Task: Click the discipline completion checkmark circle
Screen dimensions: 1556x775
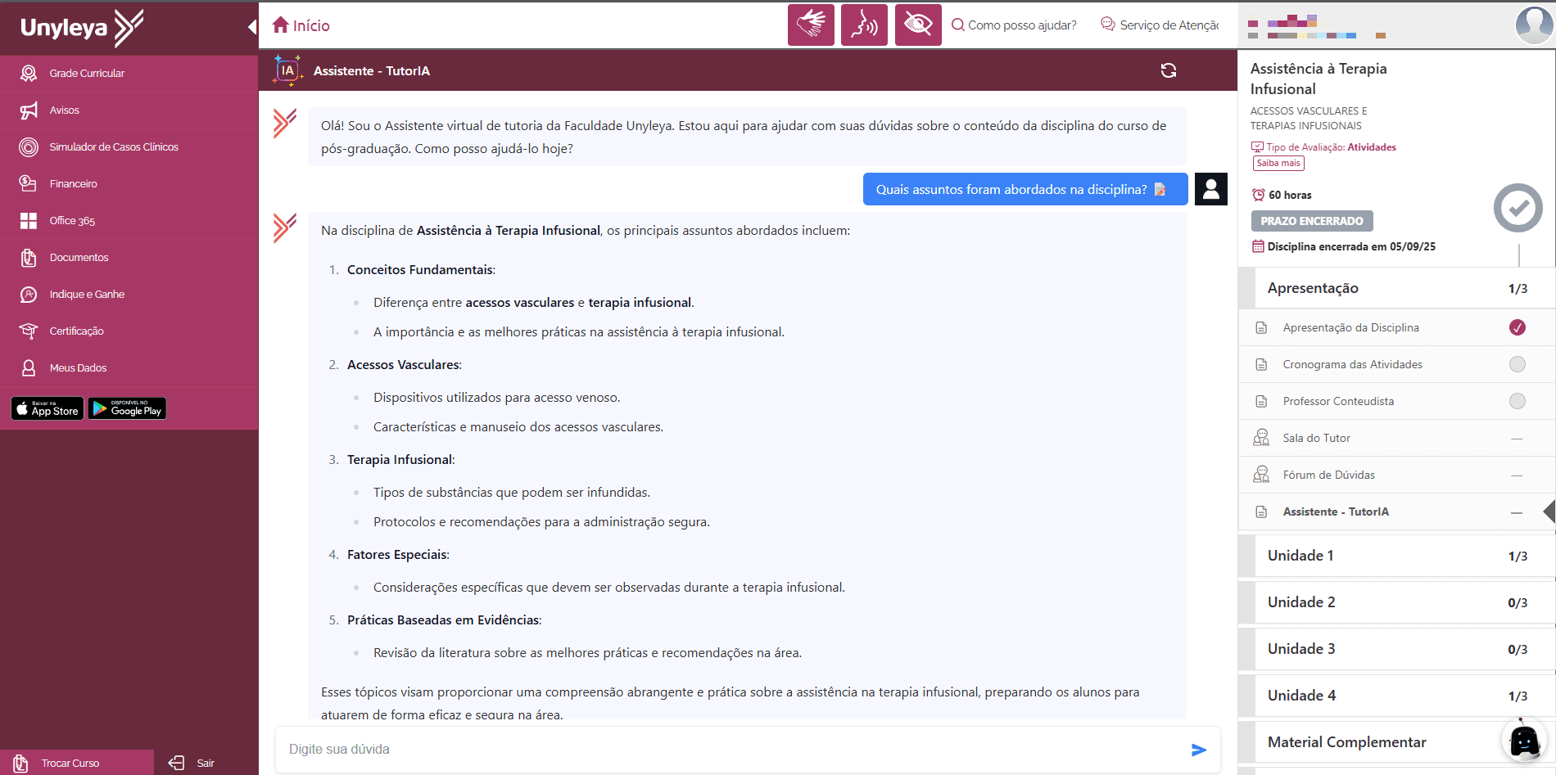Action: (x=1518, y=208)
